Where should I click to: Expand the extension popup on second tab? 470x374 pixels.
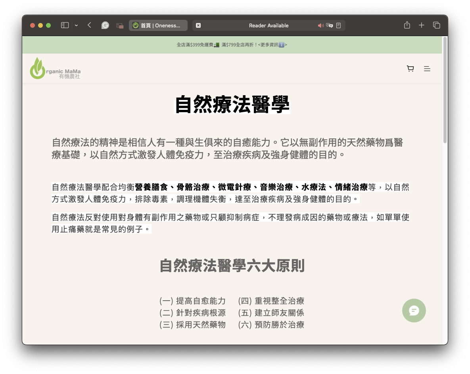tap(198, 25)
